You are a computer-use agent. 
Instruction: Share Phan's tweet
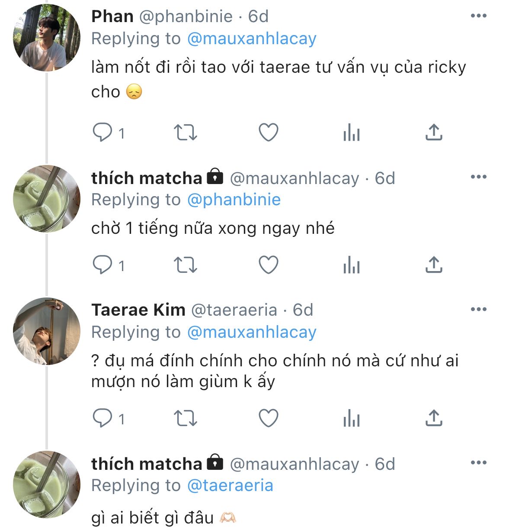(x=434, y=132)
